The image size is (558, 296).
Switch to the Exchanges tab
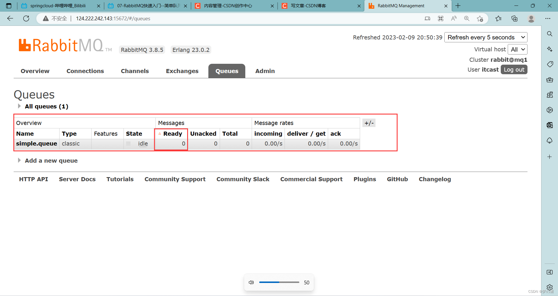(182, 71)
